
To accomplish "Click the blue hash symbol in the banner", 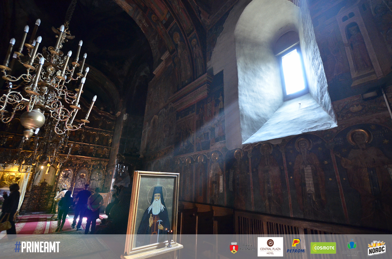I will pyautogui.click(x=18, y=247).
